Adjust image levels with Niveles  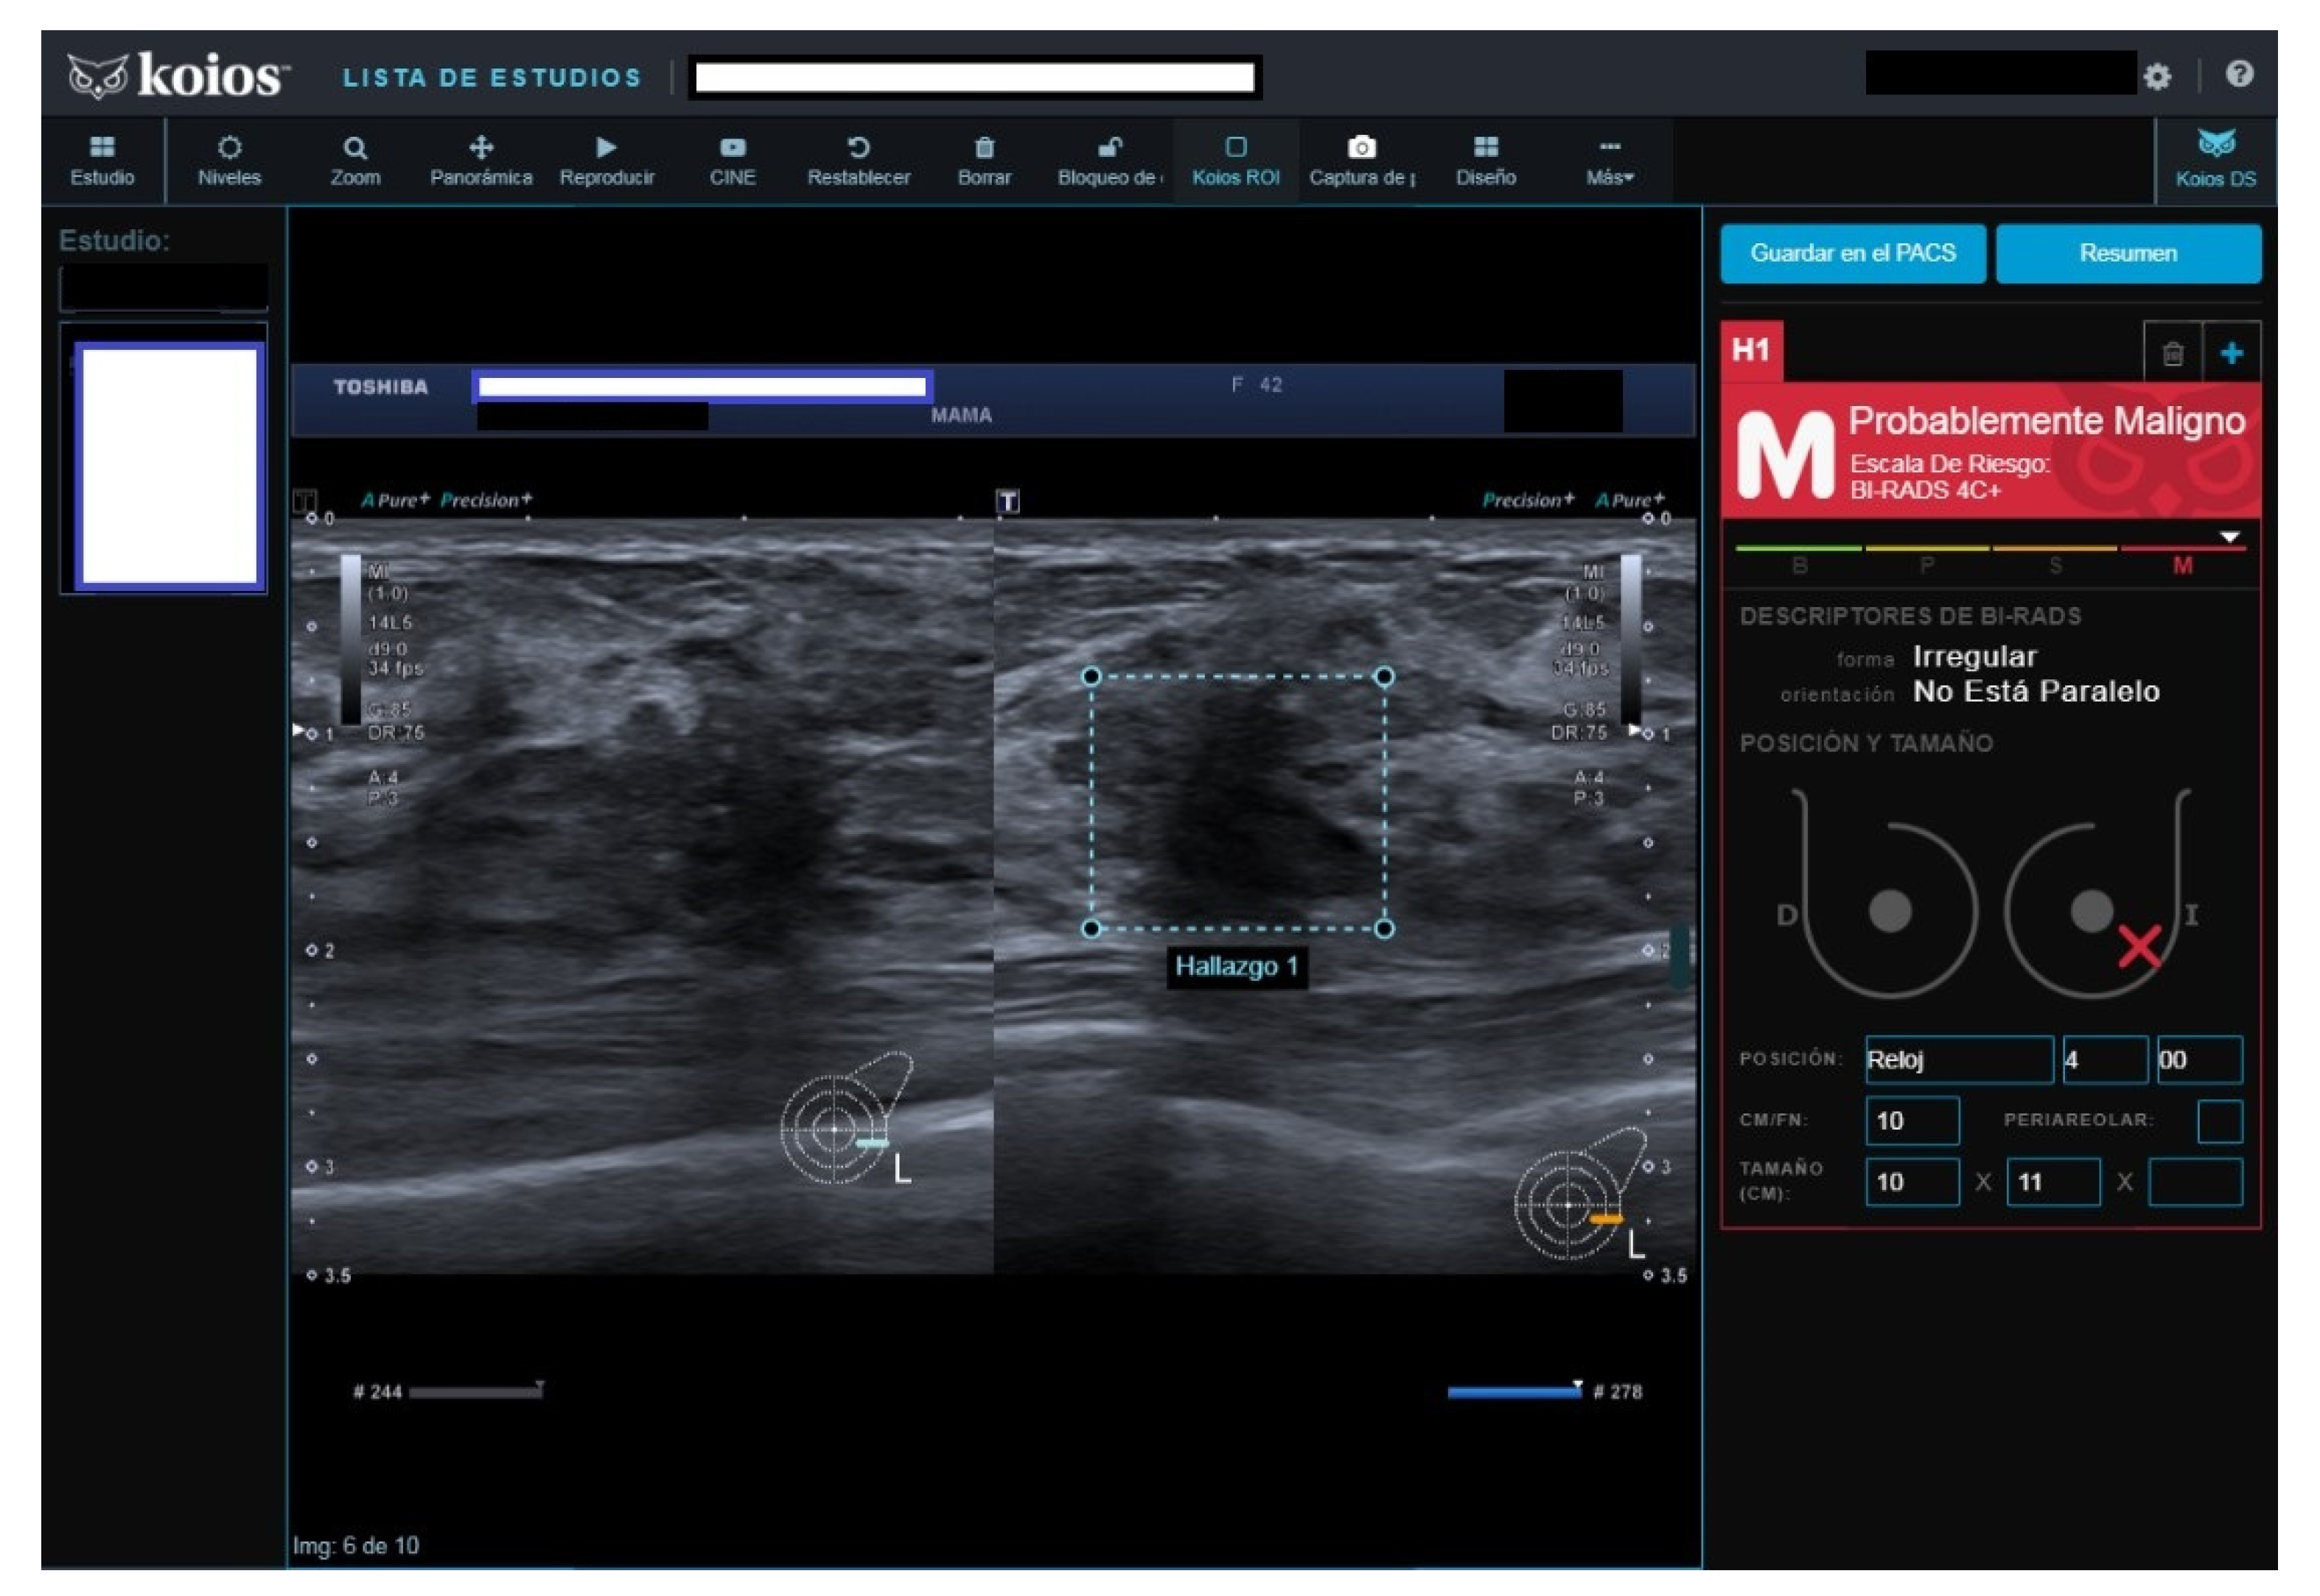(x=231, y=160)
